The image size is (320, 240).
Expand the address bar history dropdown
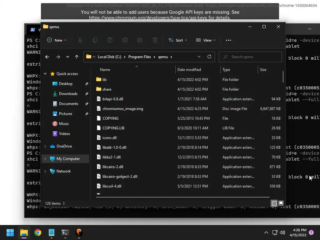coord(199,57)
